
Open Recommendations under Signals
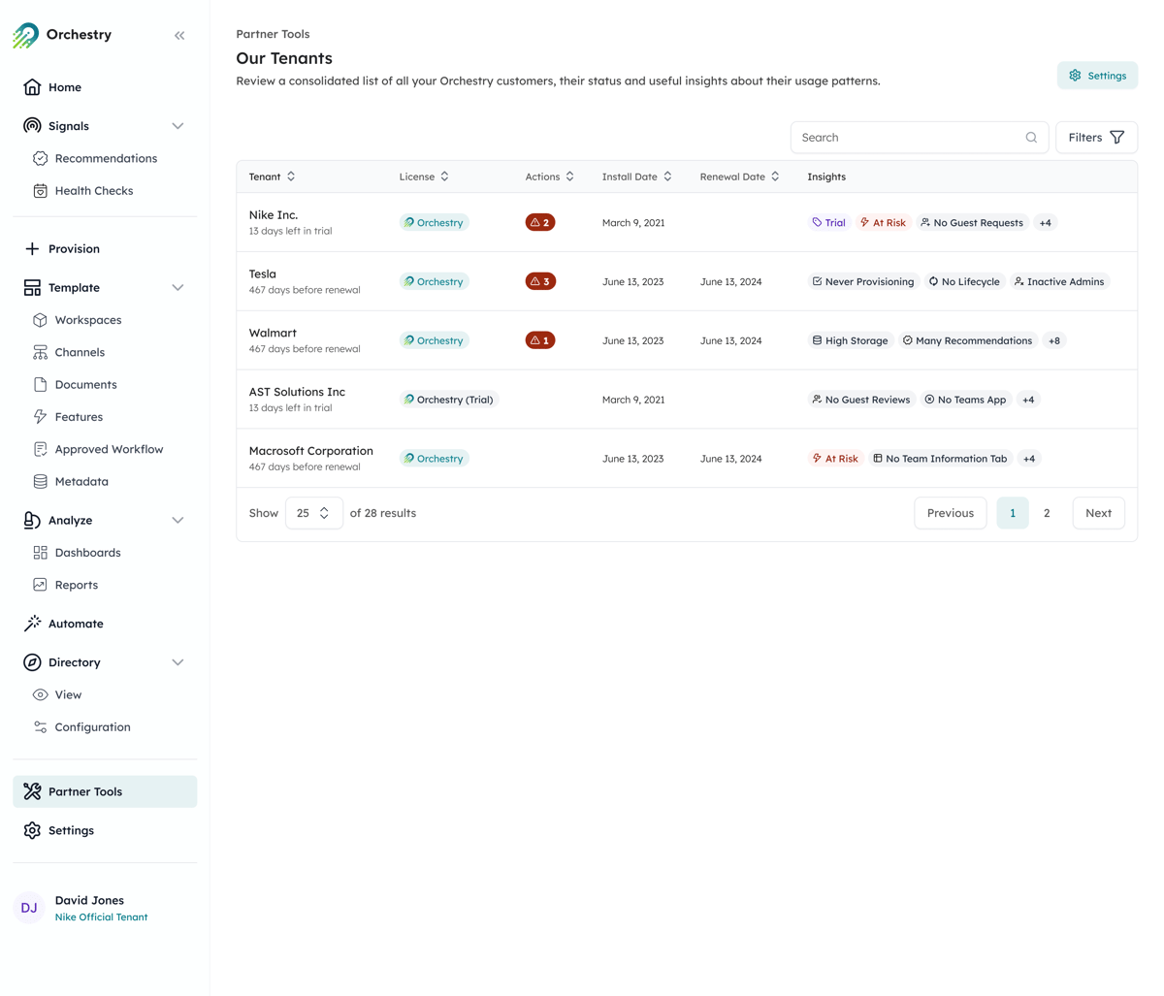[x=105, y=158]
